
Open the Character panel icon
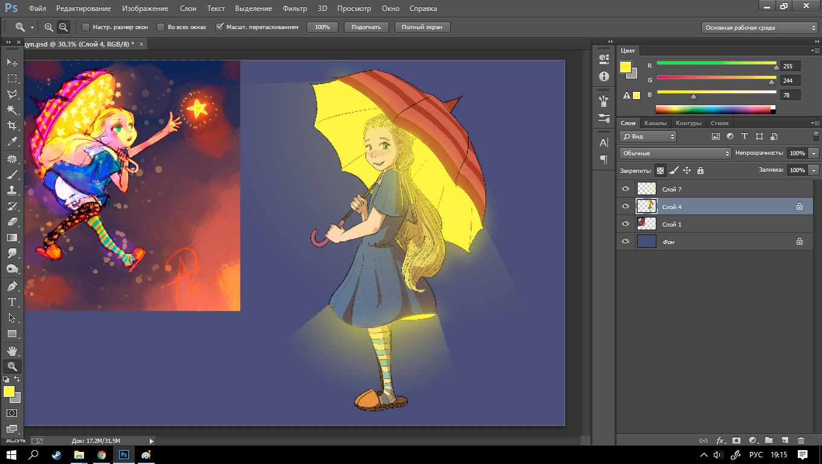(x=603, y=143)
